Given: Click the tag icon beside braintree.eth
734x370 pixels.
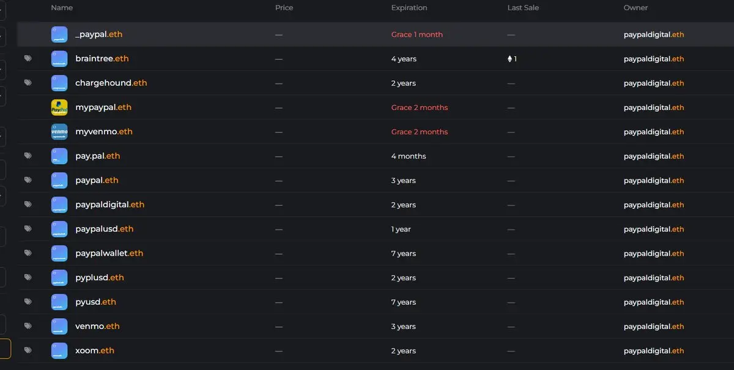Looking at the screenshot, I should [28, 59].
